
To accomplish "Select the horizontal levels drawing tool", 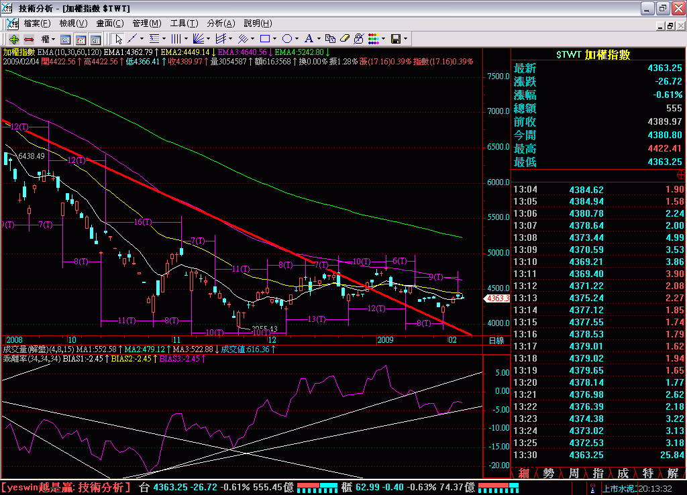I will click(x=154, y=40).
